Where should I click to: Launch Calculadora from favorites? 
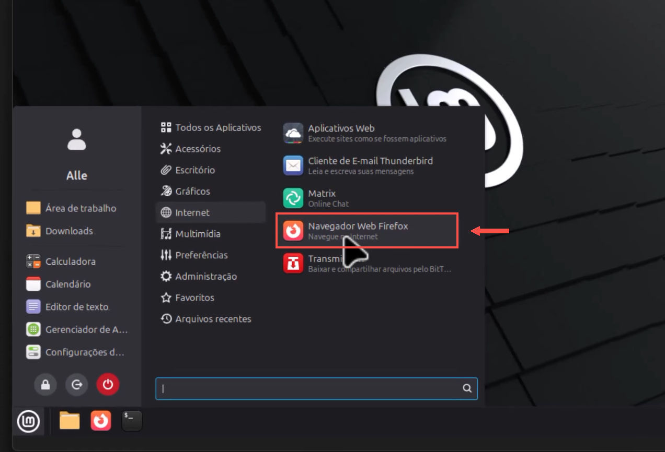[x=61, y=261]
